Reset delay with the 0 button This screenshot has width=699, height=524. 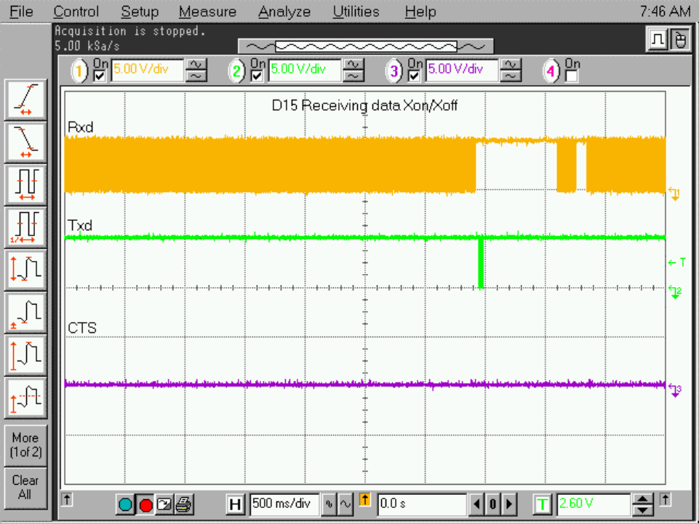(x=492, y=504)
